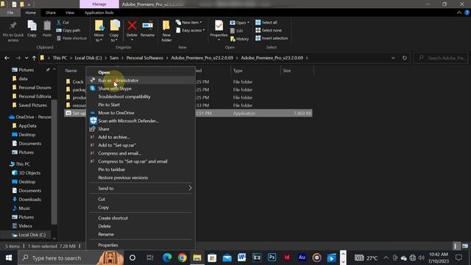Image resolution: width=471 pixels, height=265 pixels.
Task: Click History in the ribbon
Action: point(239,39)
